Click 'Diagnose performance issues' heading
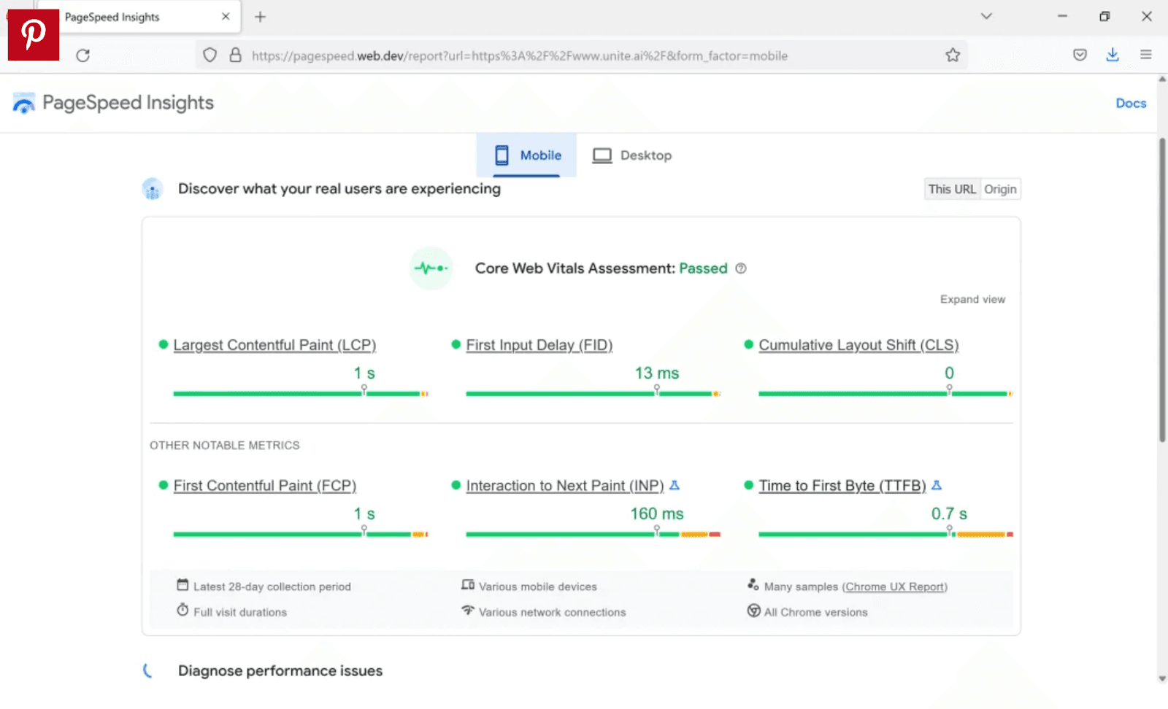 coord(280,670)
